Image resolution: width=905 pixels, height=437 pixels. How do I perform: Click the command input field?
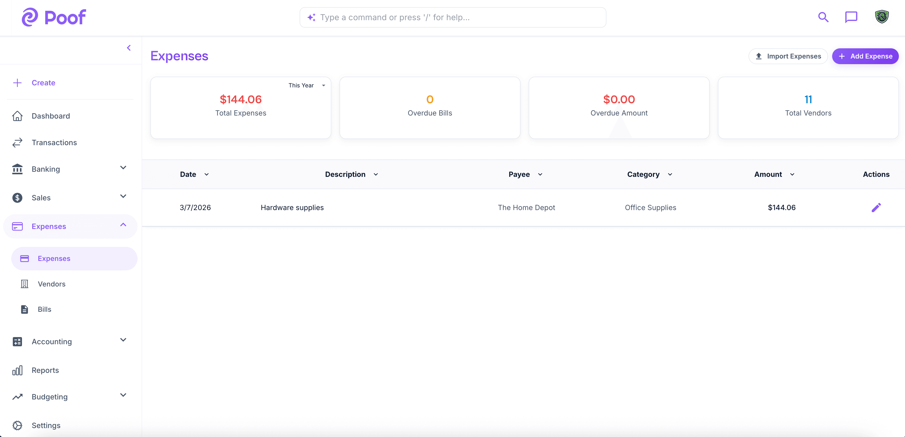(452, 17)
